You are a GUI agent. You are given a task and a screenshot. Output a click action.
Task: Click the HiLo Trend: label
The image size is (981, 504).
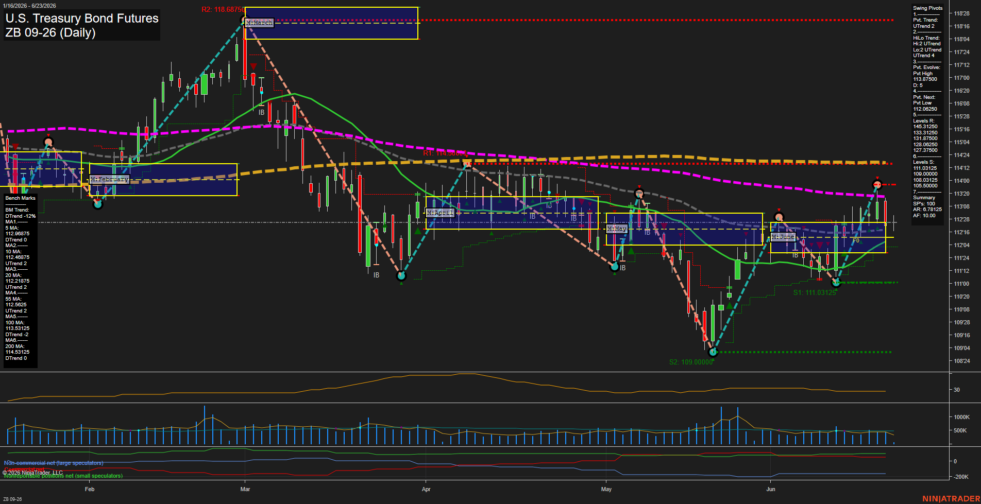pyautogui.click(x=926, y=38)
